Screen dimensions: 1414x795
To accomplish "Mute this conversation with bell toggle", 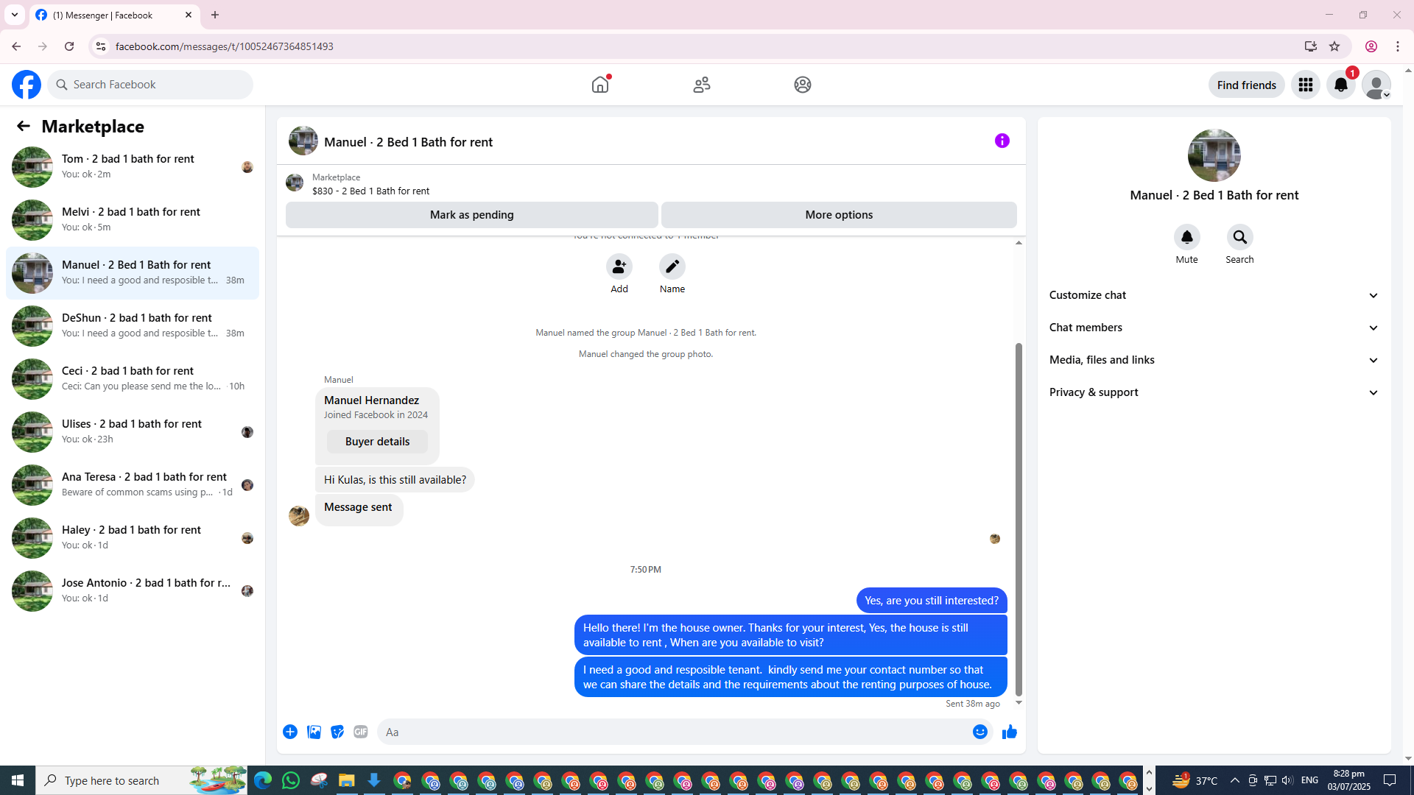I will (x=1186, y=238).
